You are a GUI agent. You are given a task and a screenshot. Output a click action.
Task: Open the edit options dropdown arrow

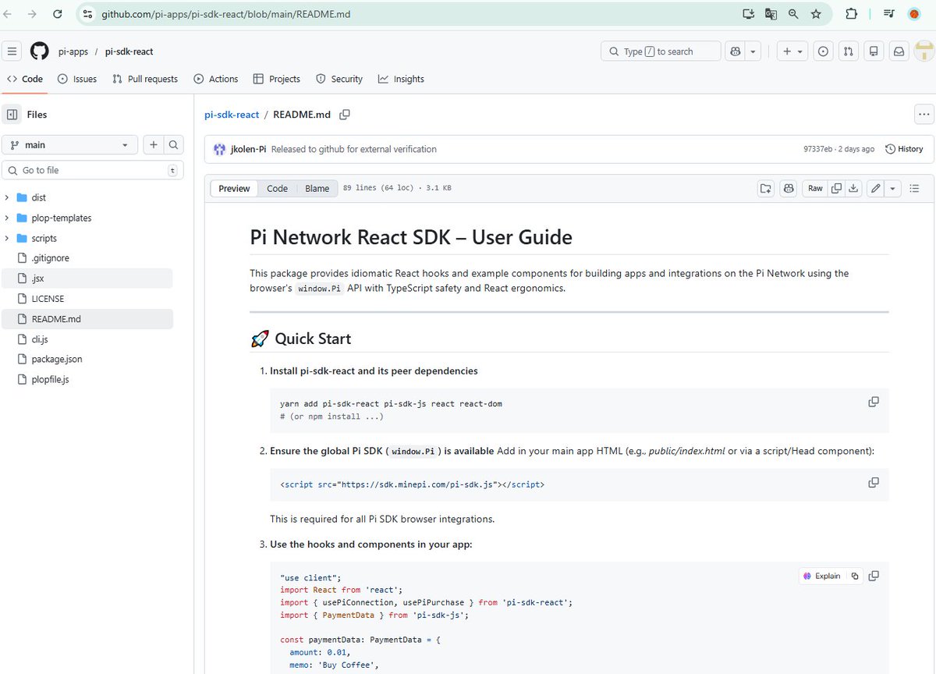click(x=893, y=188)
